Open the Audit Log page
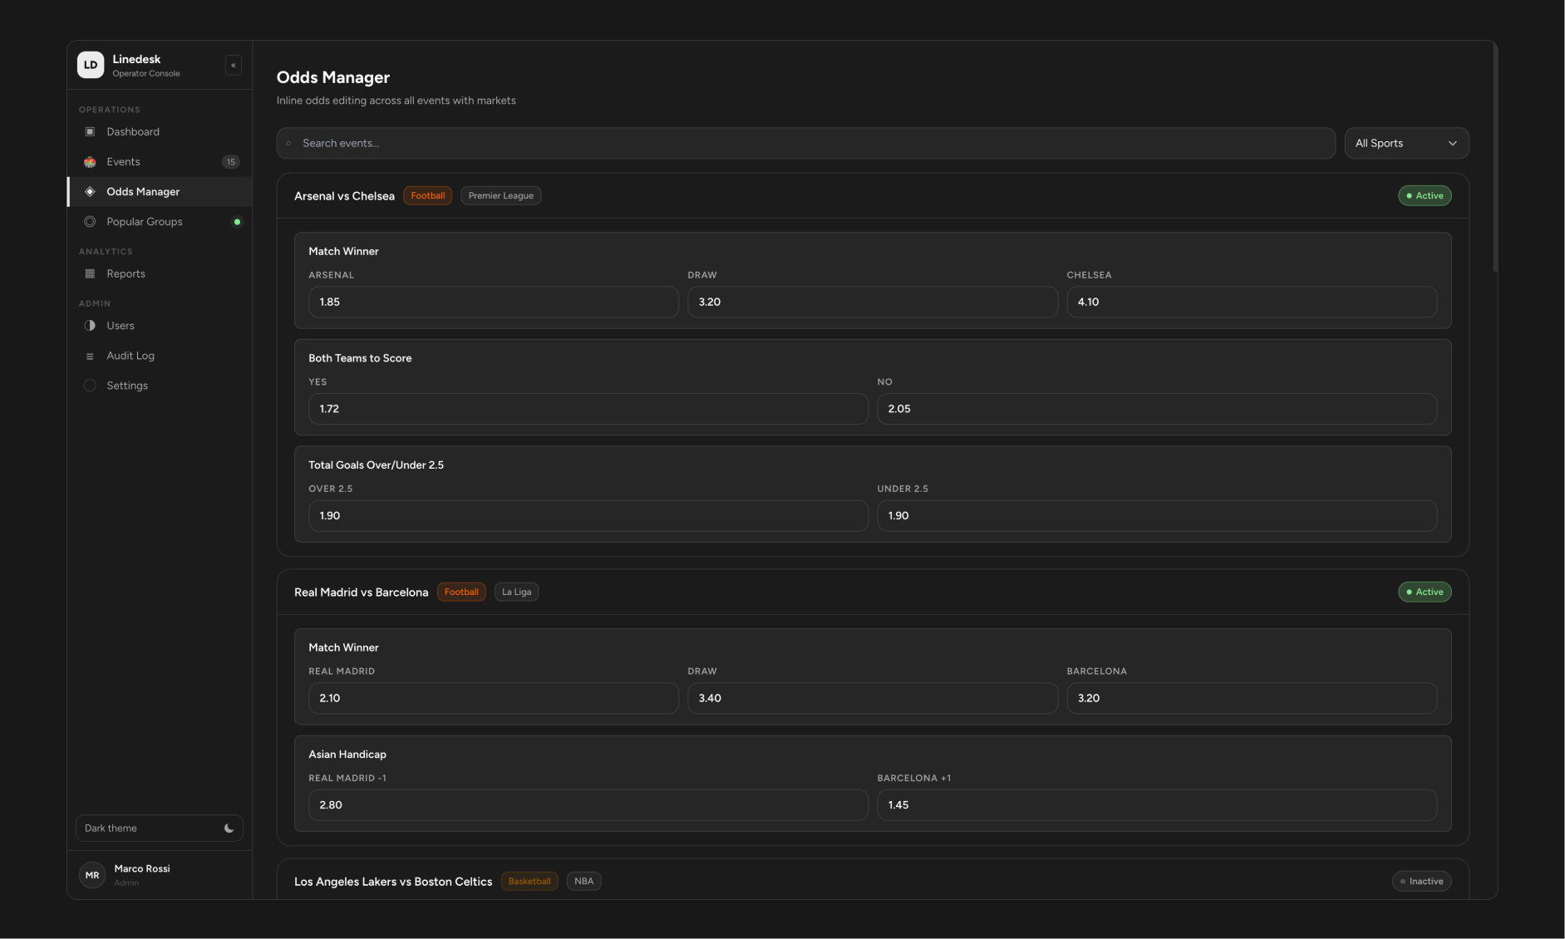The image size is (1565, 939). tap(160, 356)
